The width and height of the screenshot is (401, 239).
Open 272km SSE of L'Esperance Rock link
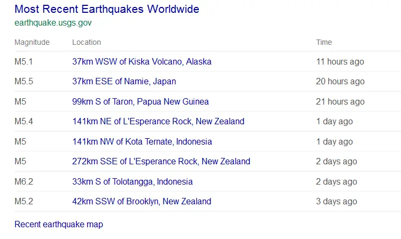pyautogui.click(x=161, y=162)
